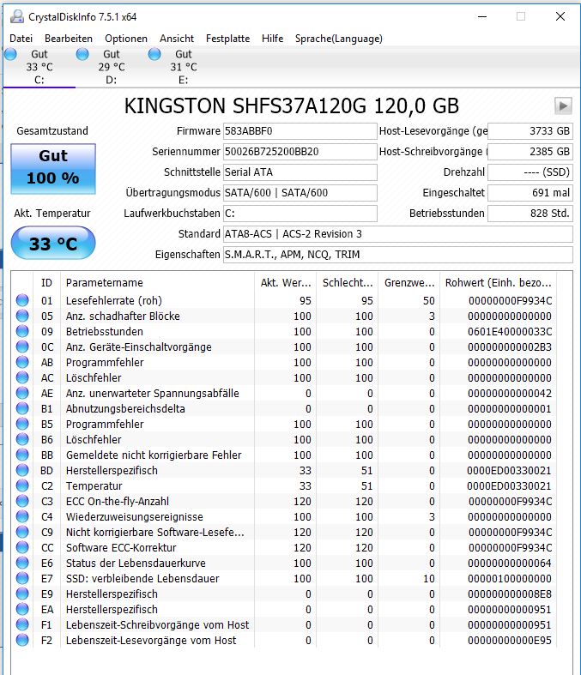Click the Schlecht... column header
Image resolution: width=581 pixels, height=675 pixels.
click(x=347, y=282)
